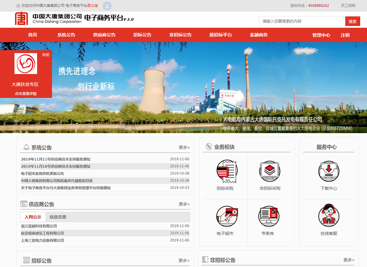Open notice 2019年11月11号供应商技术支持服务通知
Viewport: 367px width, 267px height.
tap(56, 159)
